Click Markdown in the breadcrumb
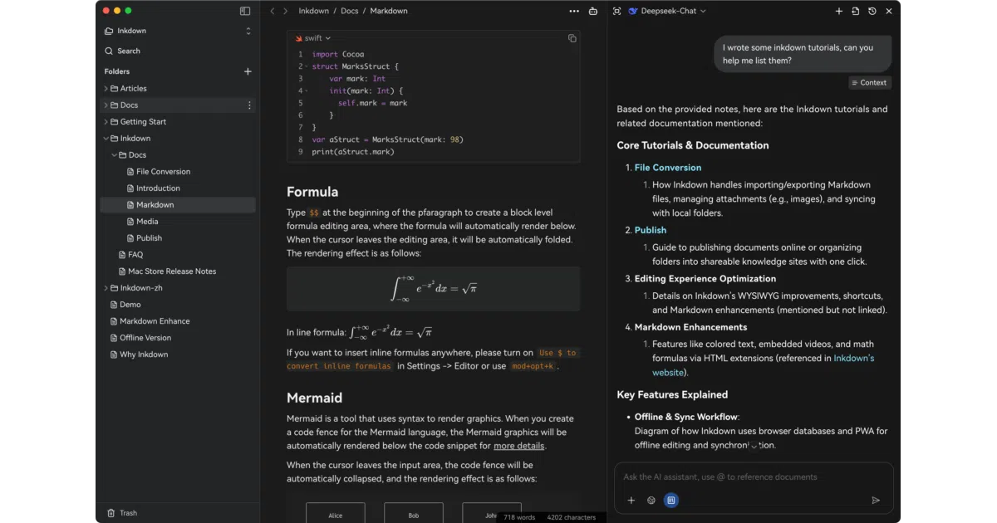 click(389, 11)
